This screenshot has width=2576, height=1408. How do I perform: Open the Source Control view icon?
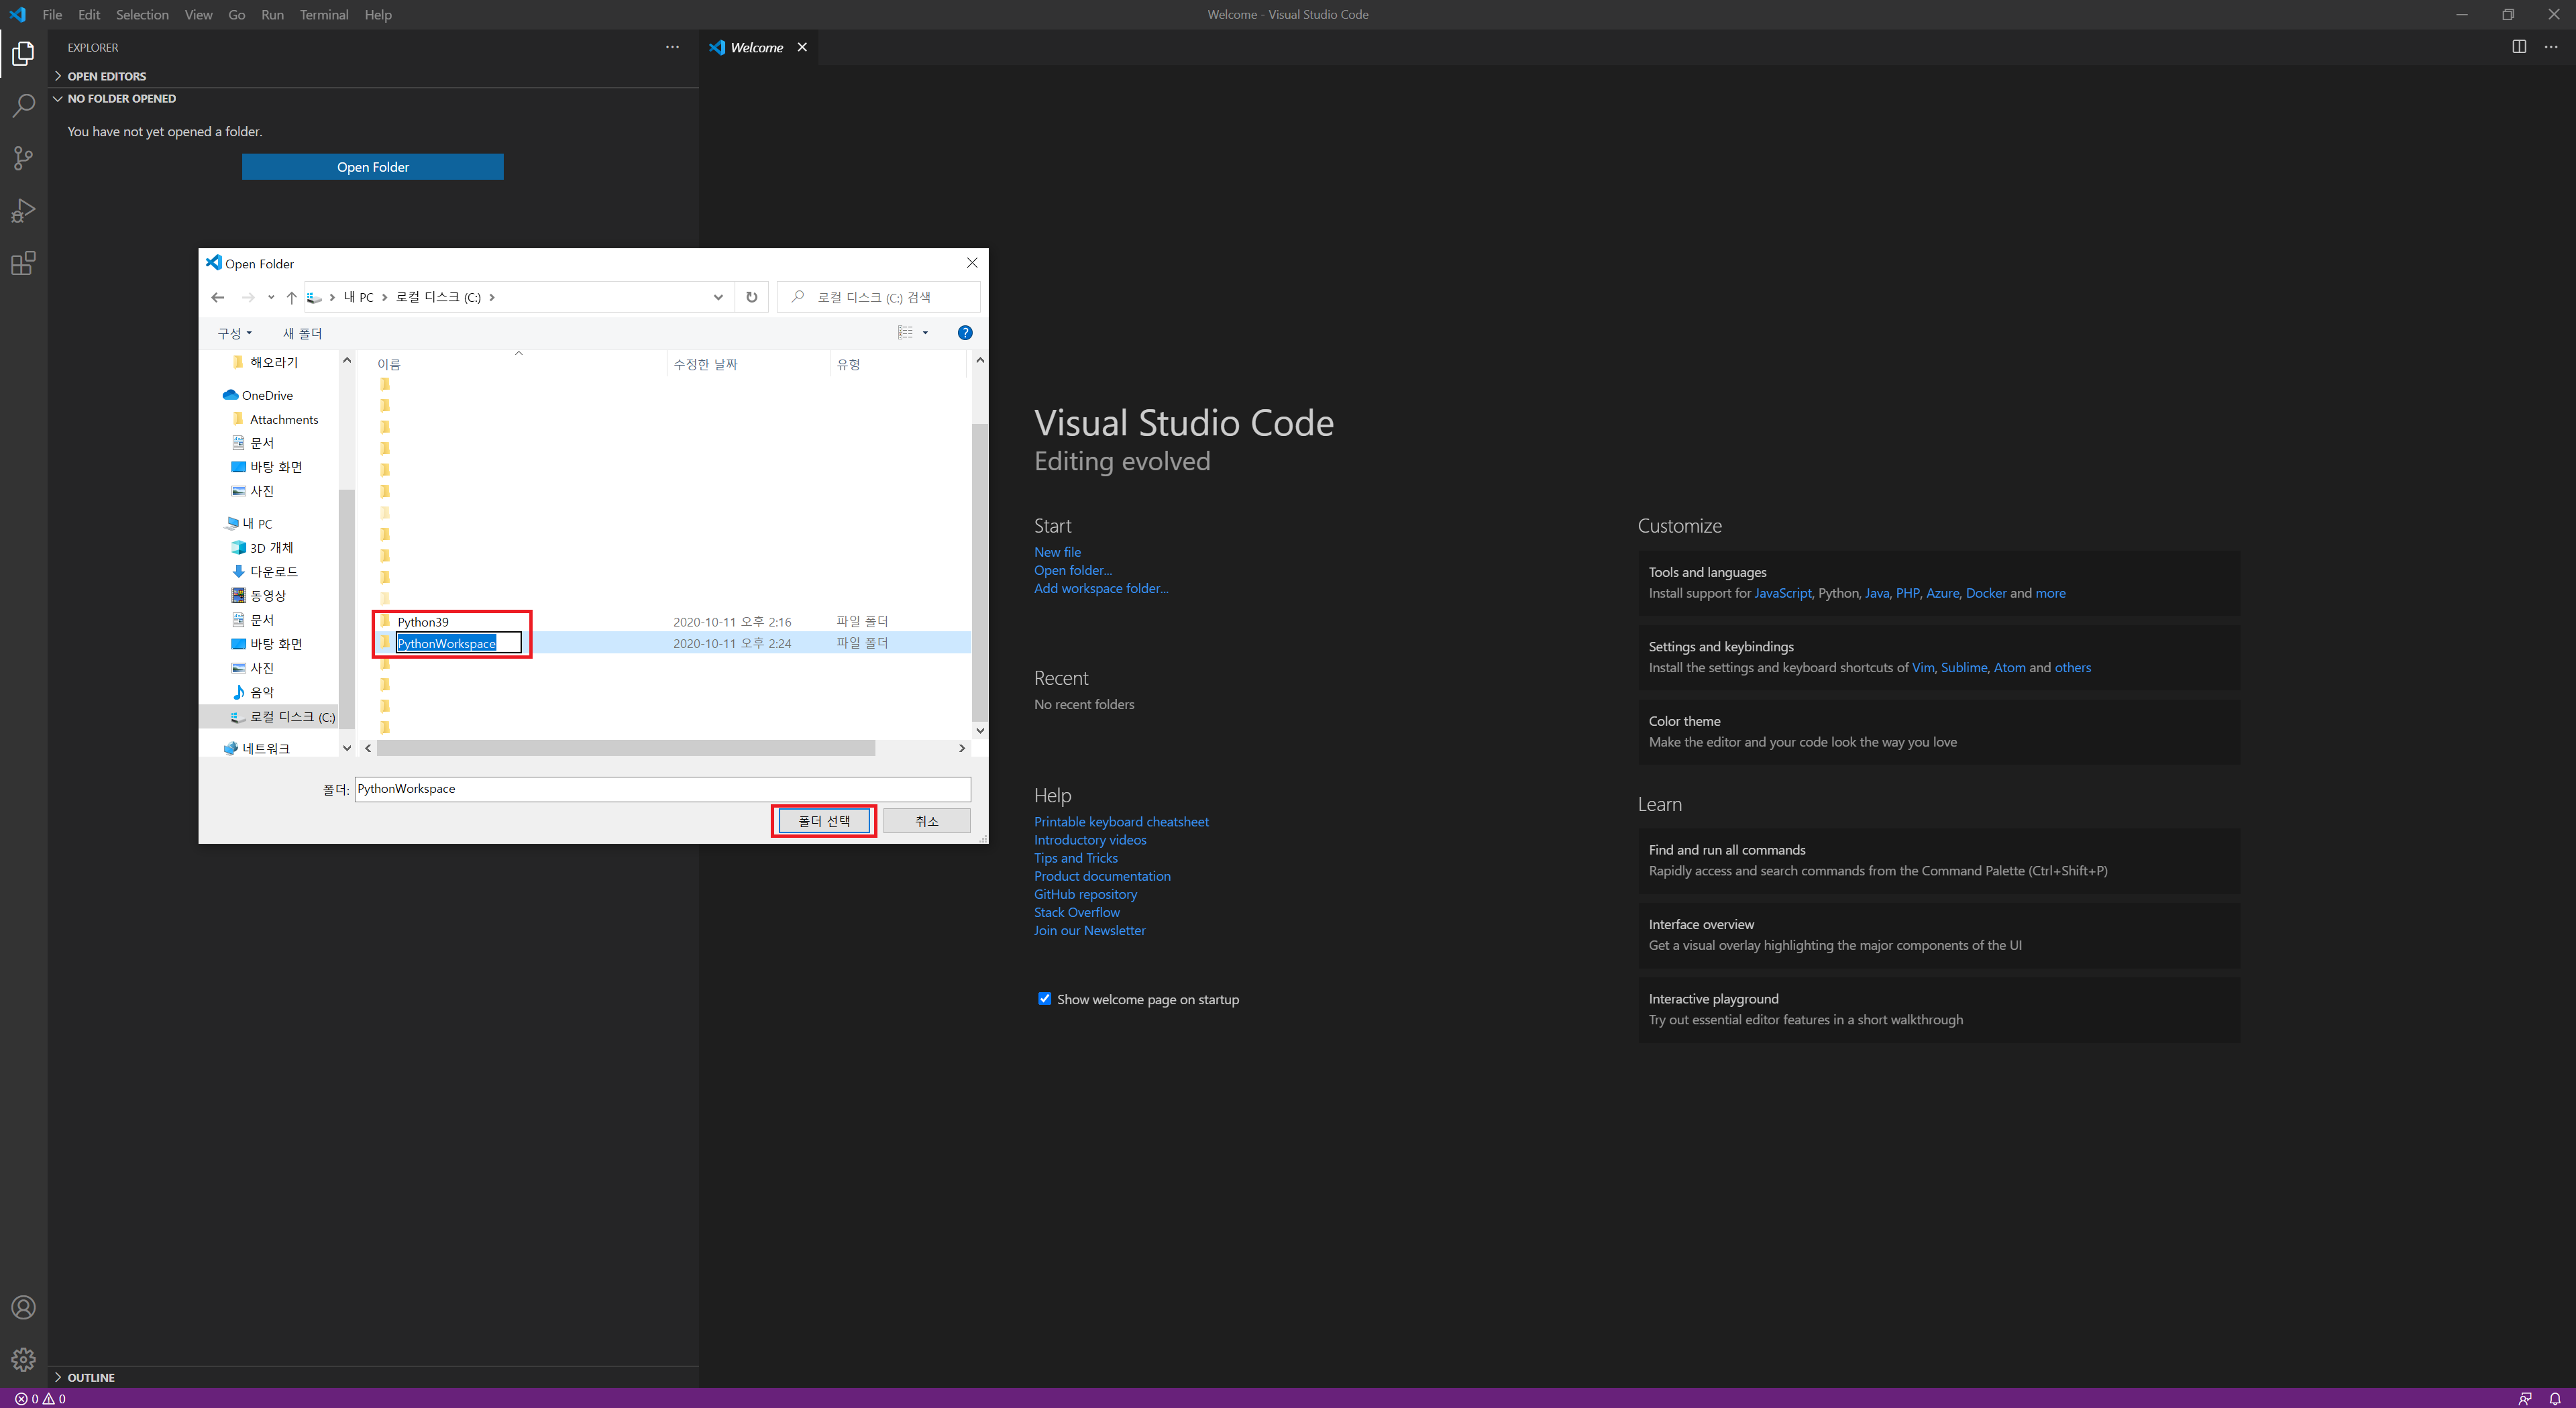pos(23,158)
